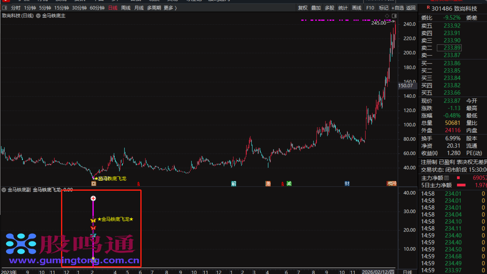Click the 解 event marker on timeline
Viewport: 487px width, 274px height.
pos(234,184)
